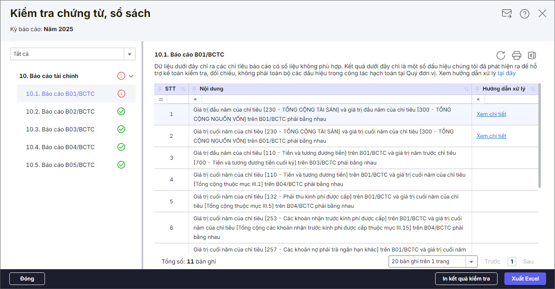Refresh the B01/BCTC check results
The width and height of the screenshot is (555, 289).
pyautogui.click(x=501, y=55)
